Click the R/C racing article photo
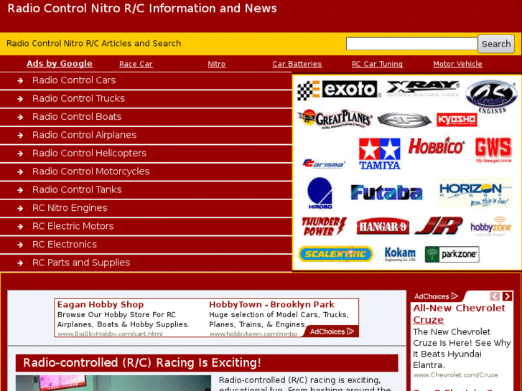 click(113, 383)
